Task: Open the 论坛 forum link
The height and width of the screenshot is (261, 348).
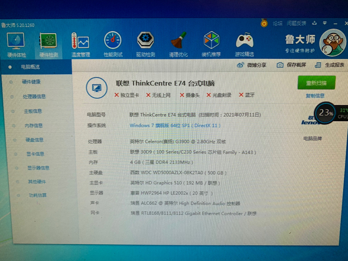Action: pos(277,23)
